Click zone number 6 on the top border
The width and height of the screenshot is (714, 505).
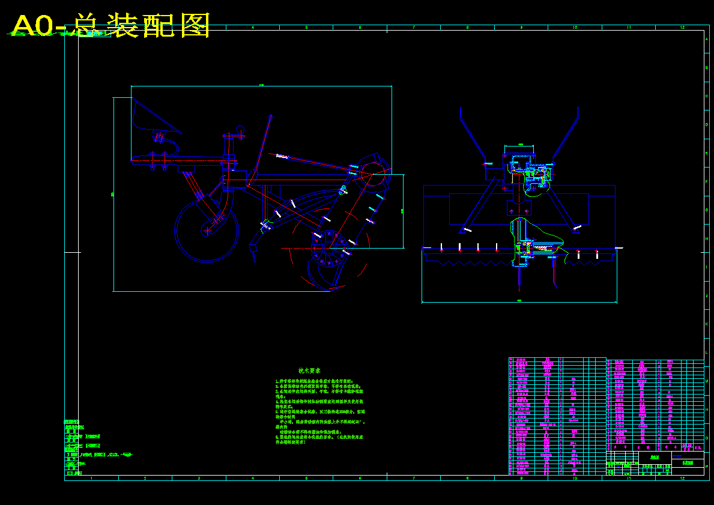click(x=360, y=28)
